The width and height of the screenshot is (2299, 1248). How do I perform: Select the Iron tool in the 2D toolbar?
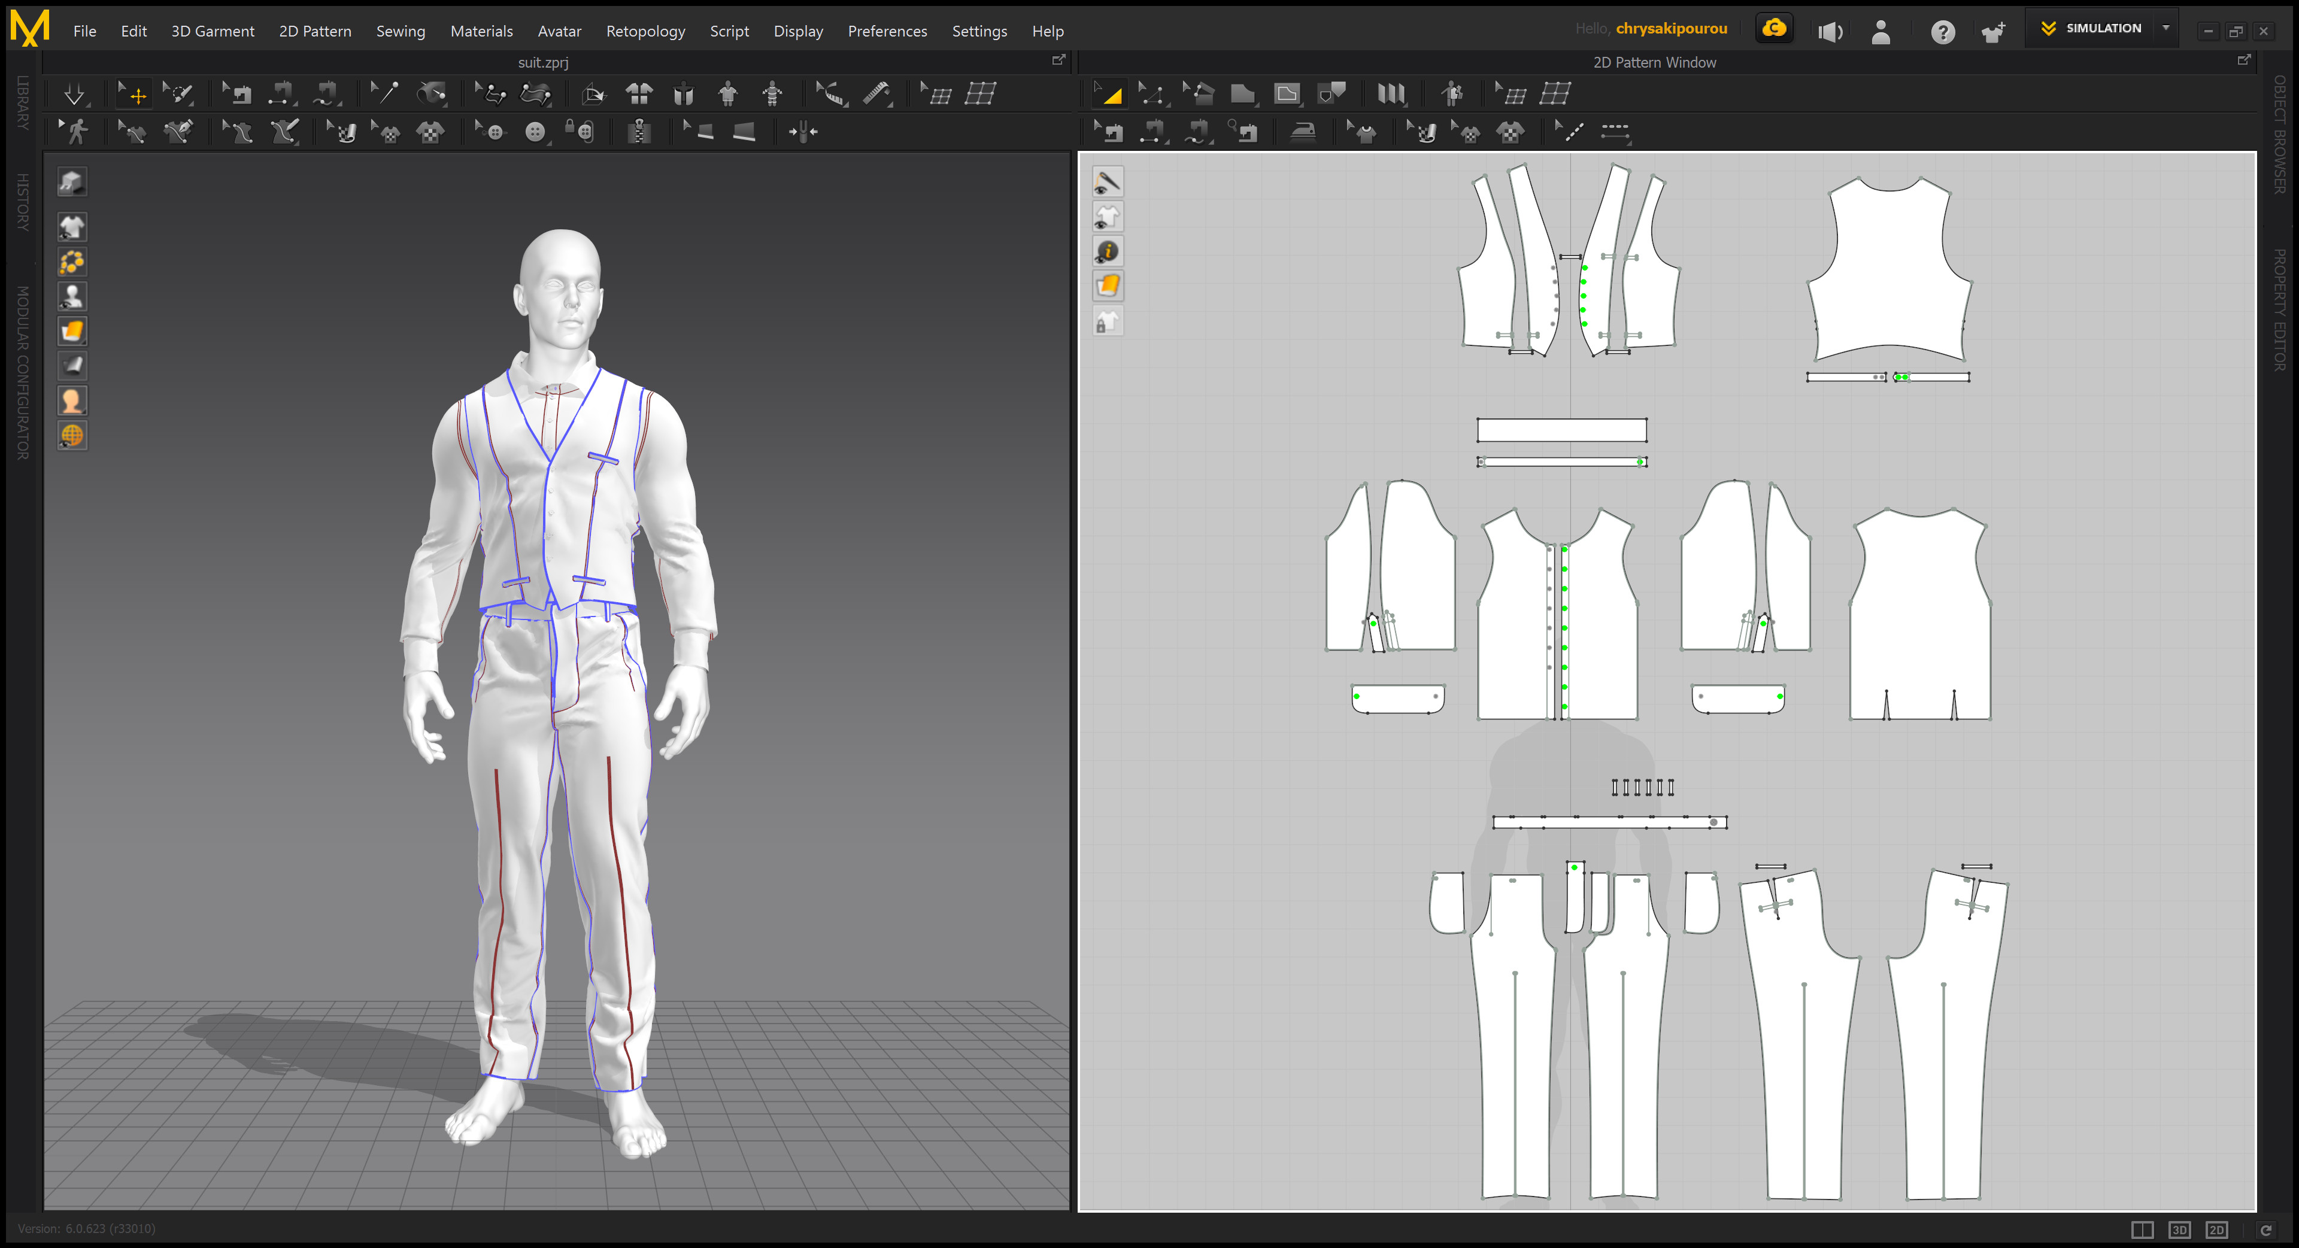[1304, 131]
